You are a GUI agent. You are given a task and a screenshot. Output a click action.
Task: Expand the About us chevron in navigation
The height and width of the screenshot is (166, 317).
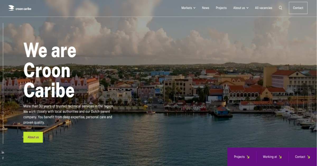pyautogui.click(x=248, y=8)
